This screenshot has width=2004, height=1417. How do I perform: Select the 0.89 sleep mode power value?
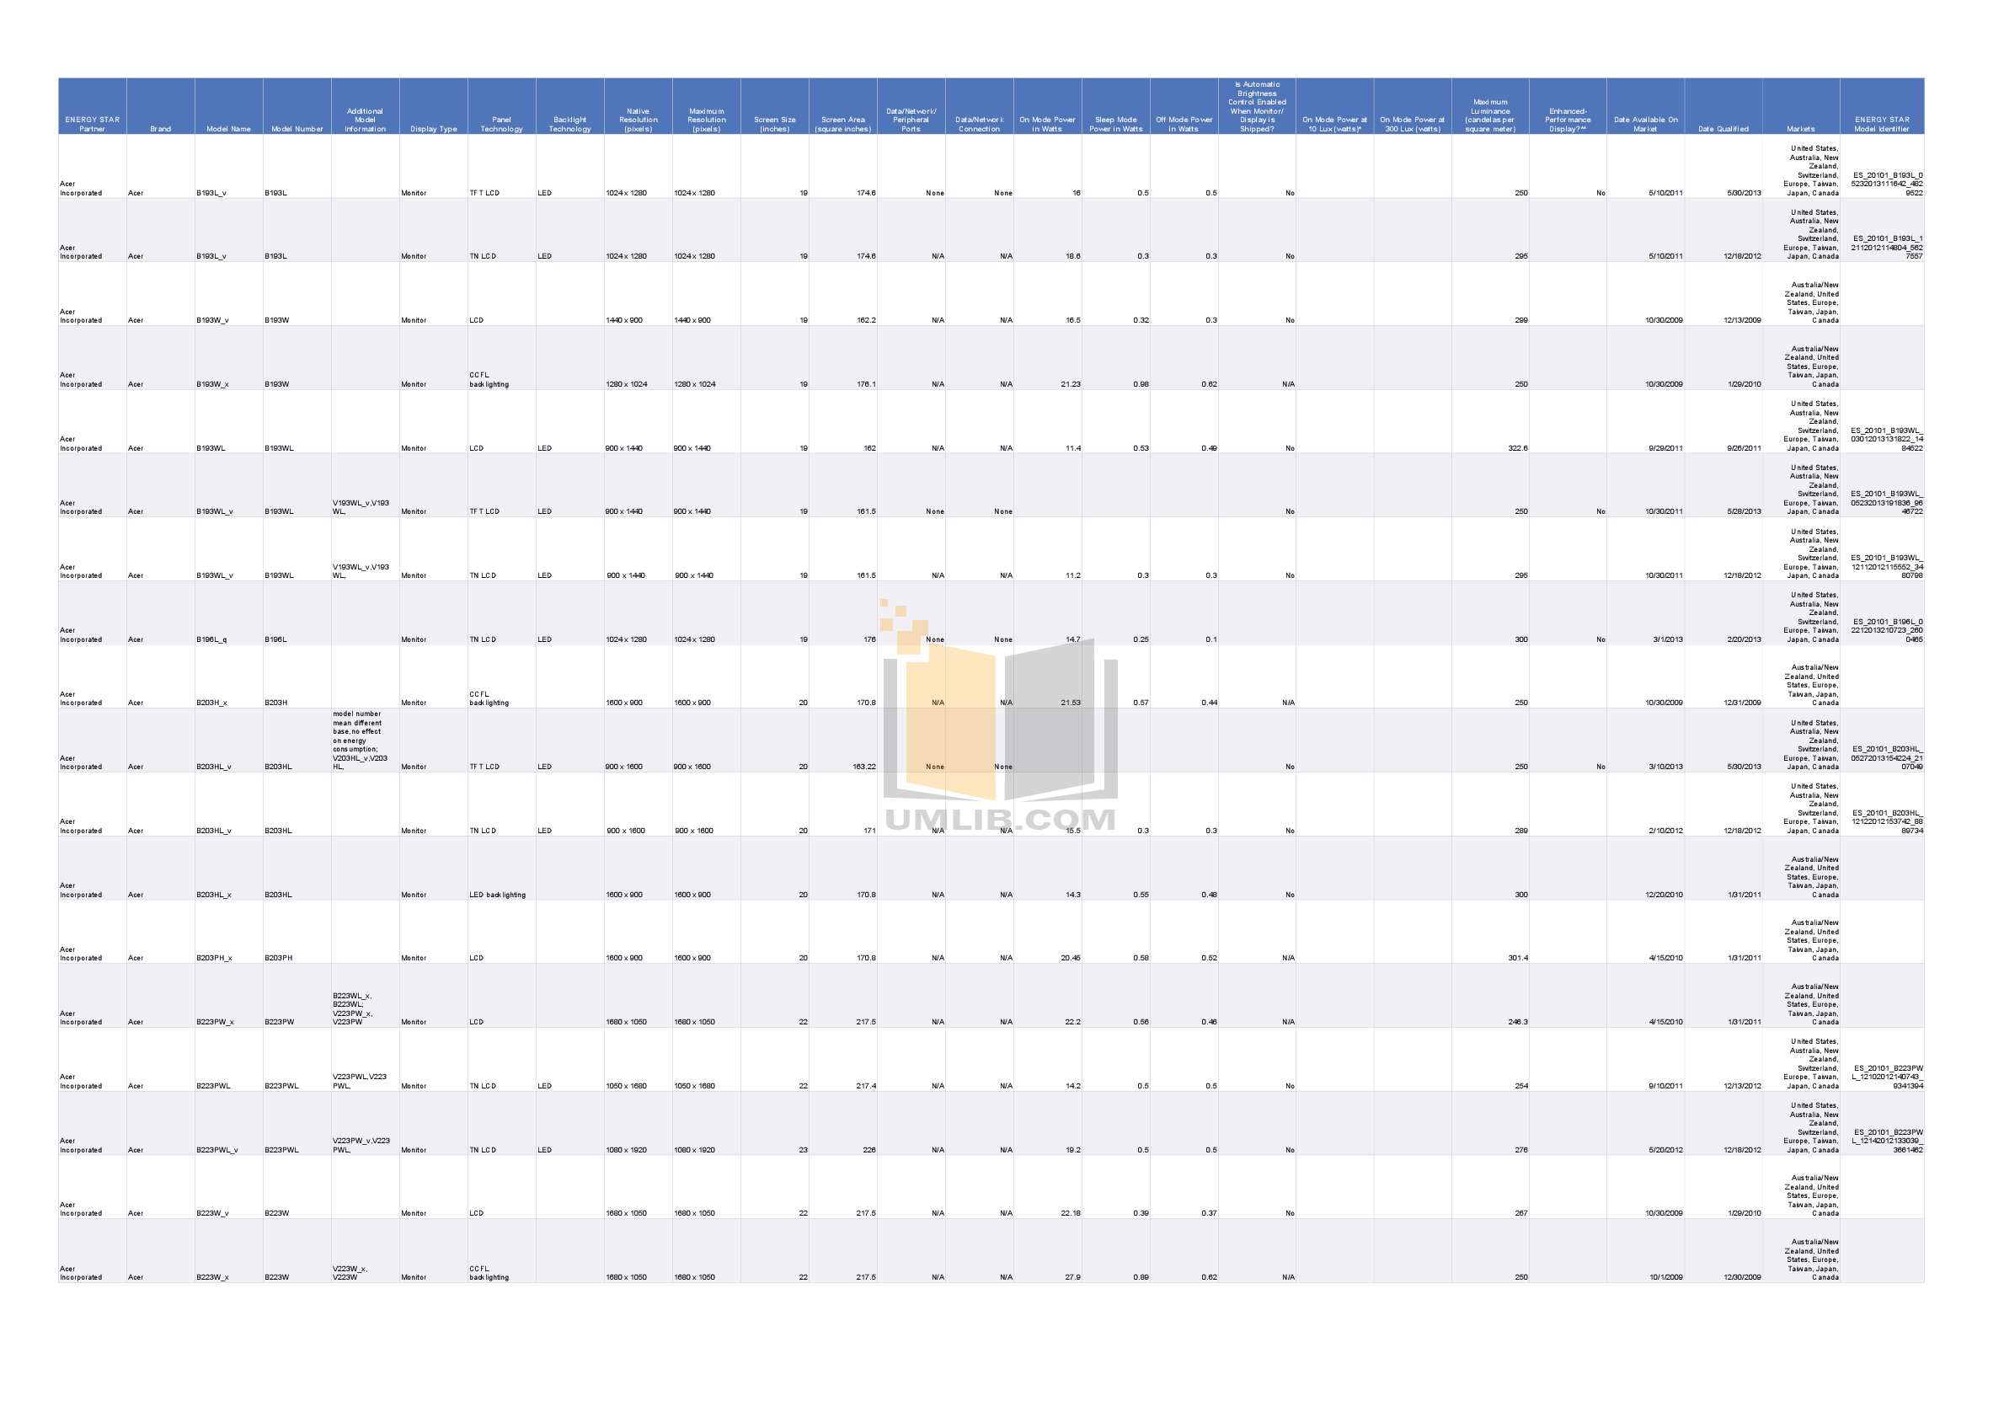click(1141, 1278)
